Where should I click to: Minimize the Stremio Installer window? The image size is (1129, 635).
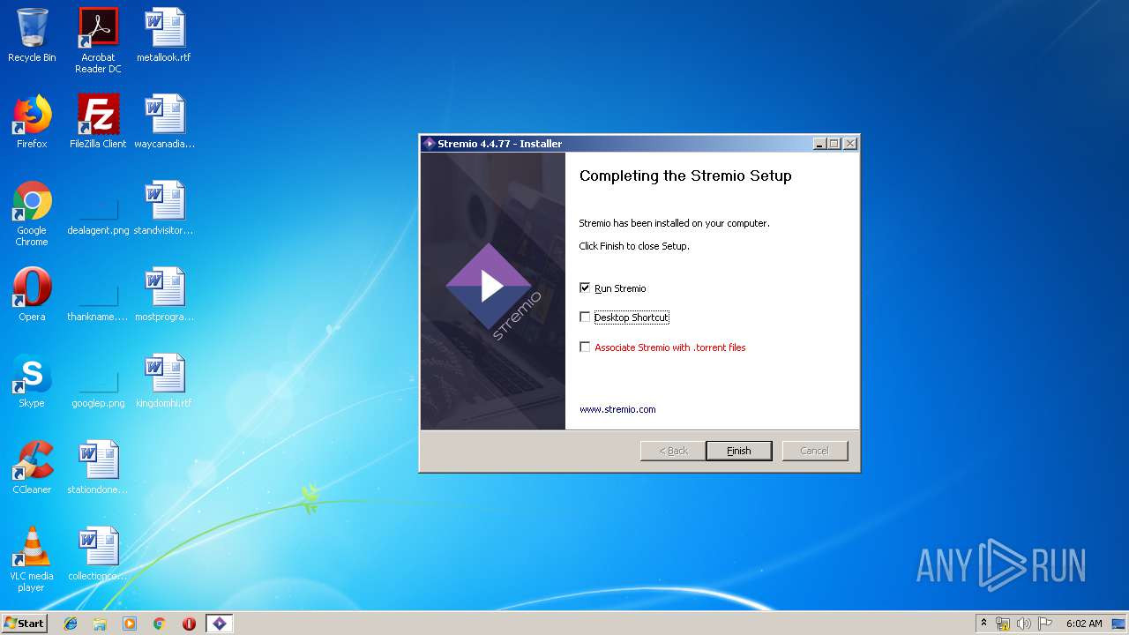(x=819, y=144)
